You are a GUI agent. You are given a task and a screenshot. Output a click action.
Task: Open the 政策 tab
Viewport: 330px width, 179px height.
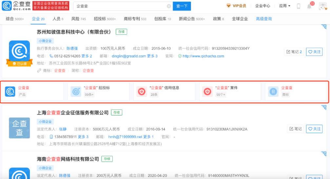219,19
